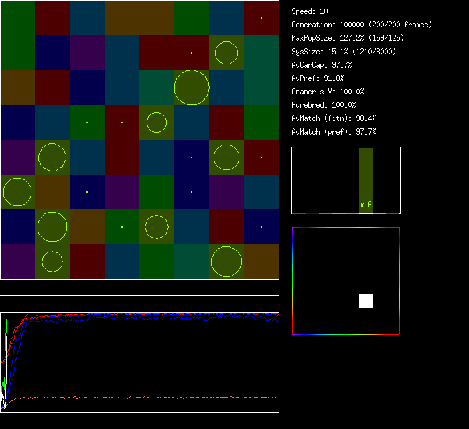Click the large circle in the bottom grid row
Viewport: 469px width, 429px height.
226,262
